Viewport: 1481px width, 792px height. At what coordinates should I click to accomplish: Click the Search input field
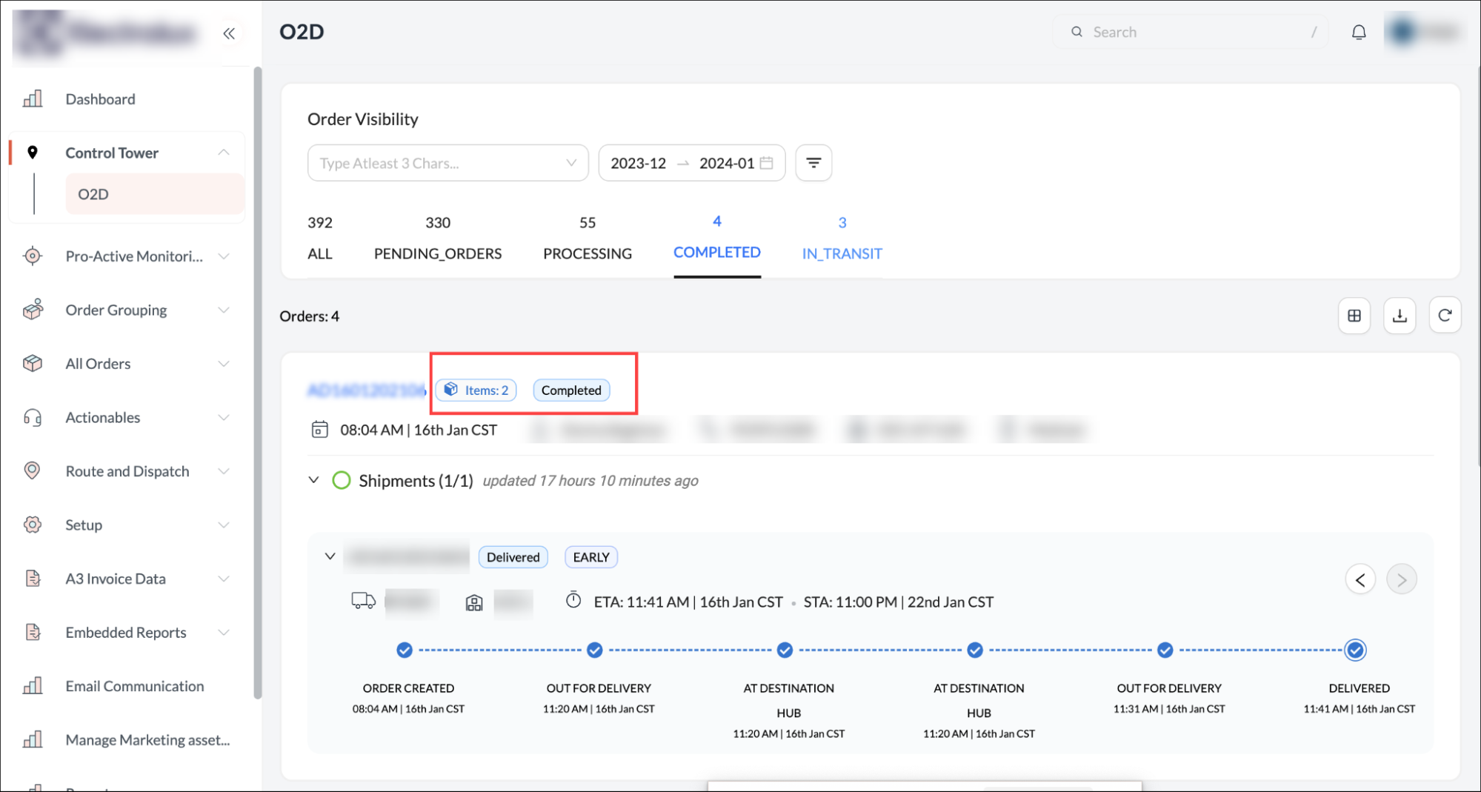[1190, 32]
